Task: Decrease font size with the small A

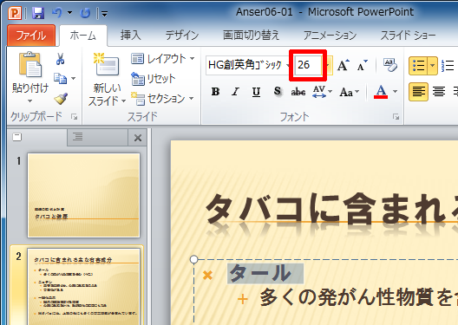Action: (x=363, y=65)
